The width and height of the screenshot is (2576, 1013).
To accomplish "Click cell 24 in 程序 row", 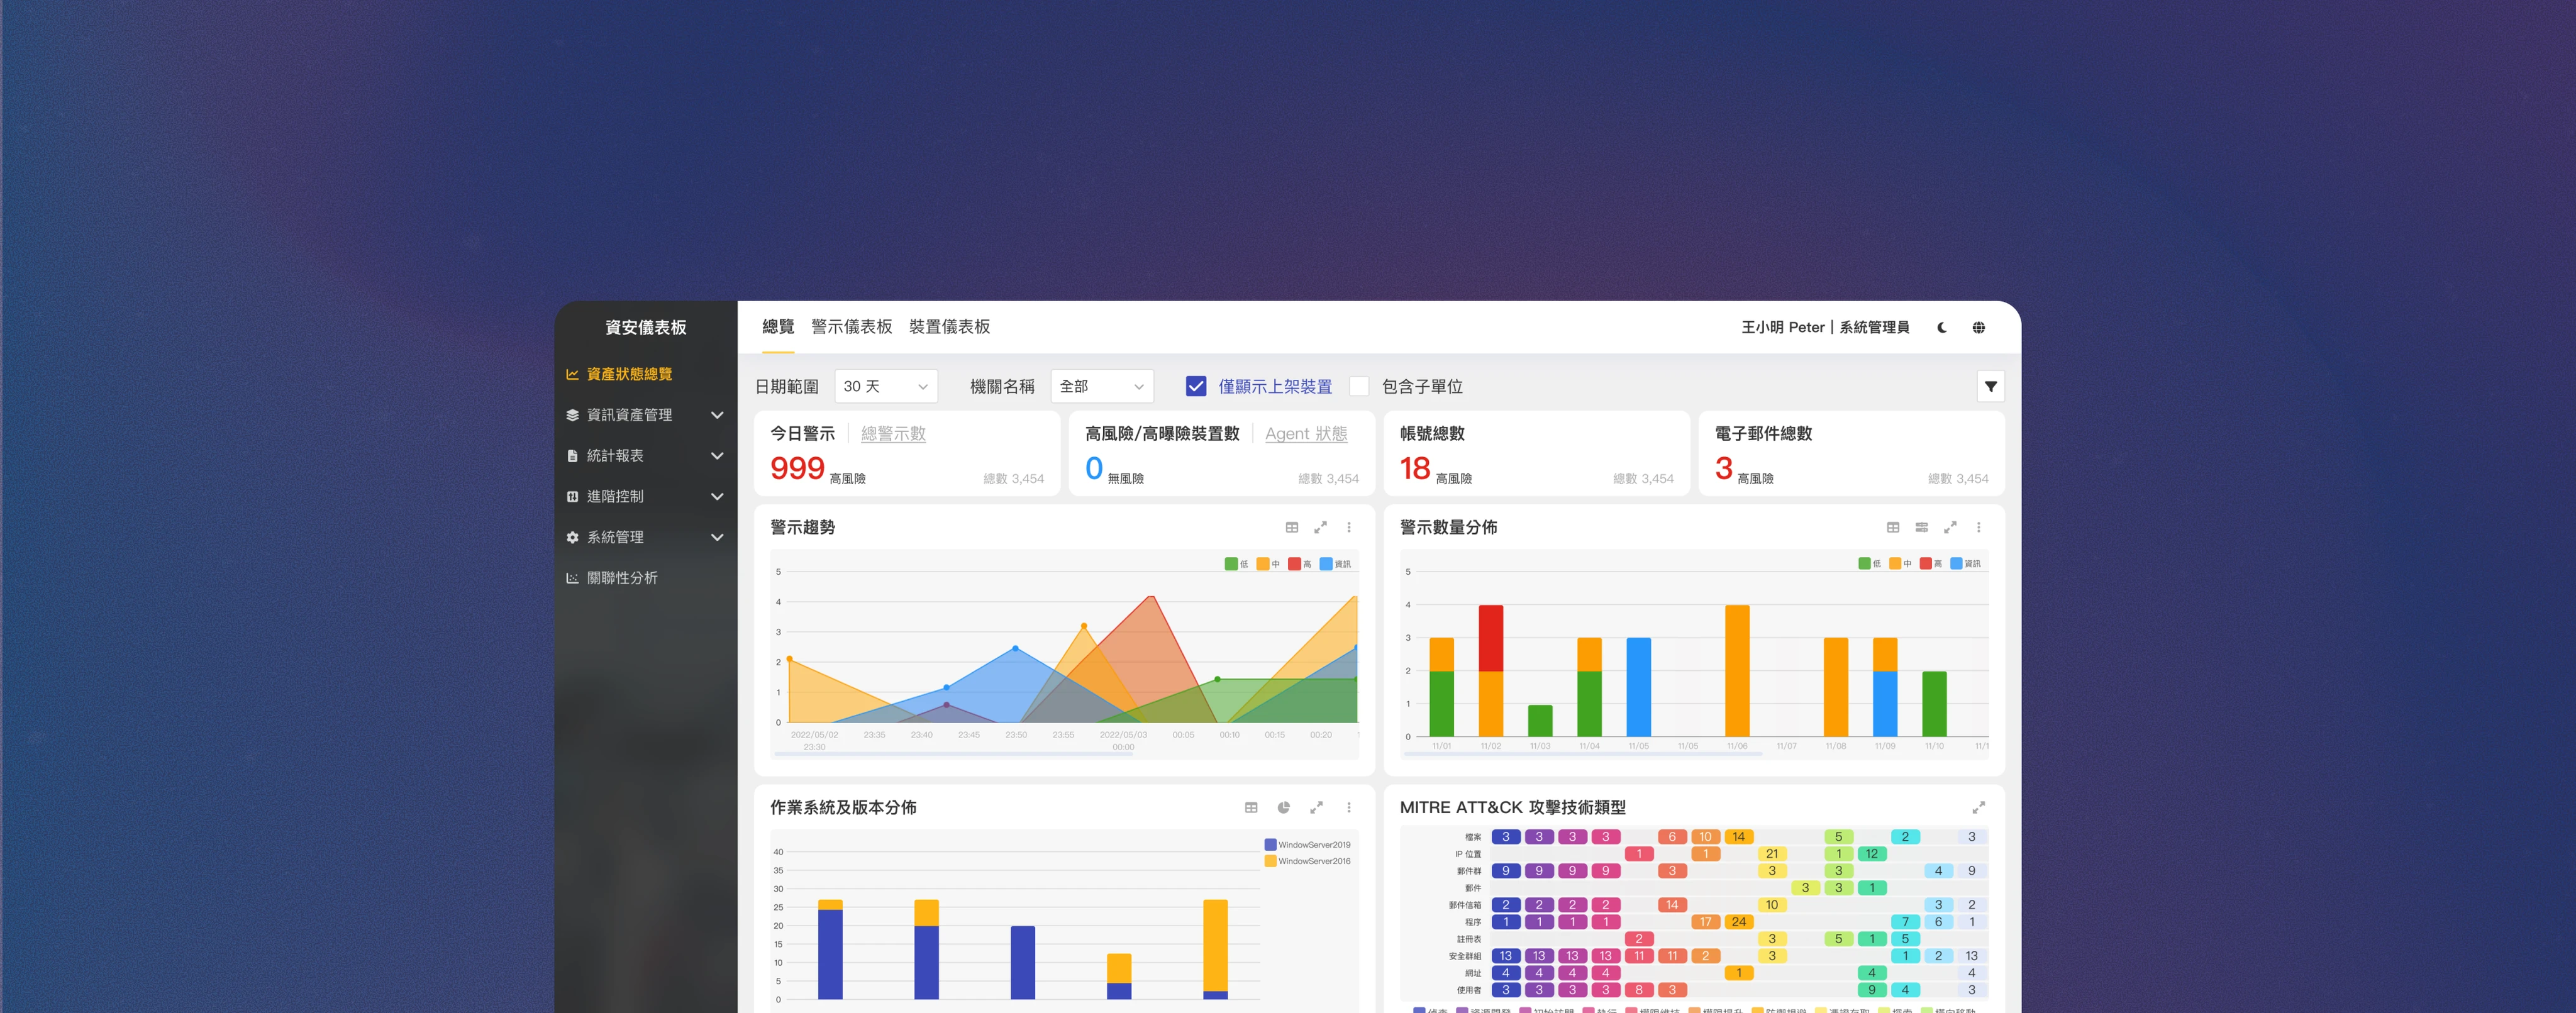I will pyautogui.click(x=1738, y=922).
